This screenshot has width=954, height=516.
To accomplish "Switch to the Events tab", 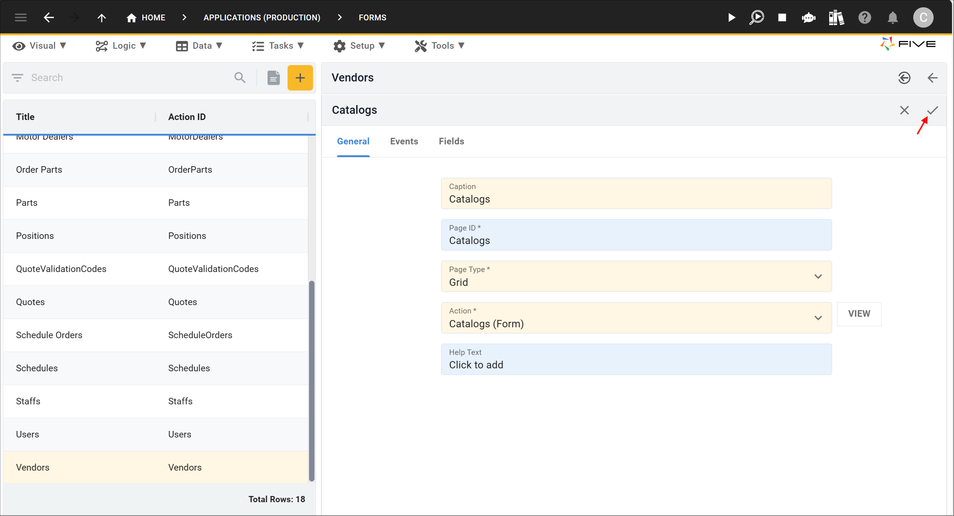I will click(404, 141).
